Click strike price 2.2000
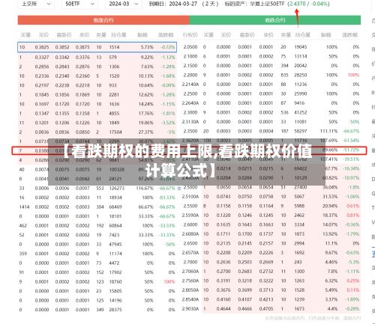375x324 pixels. pos(190,75)
